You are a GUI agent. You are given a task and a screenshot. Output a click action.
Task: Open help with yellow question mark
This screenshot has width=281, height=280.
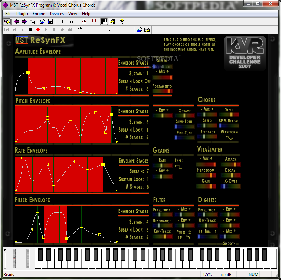[122, 22]
